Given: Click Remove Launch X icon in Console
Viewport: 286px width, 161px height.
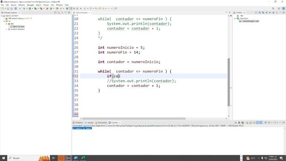Looking at the screenshot, I should 239,123.
